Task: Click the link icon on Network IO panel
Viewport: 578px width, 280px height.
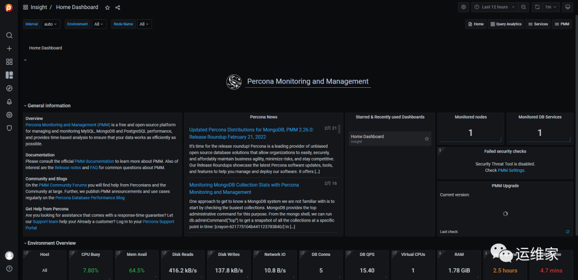Action: pos(256,253)
